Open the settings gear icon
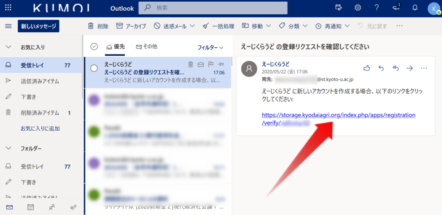442x215 pixels. (x=358, y=8)
